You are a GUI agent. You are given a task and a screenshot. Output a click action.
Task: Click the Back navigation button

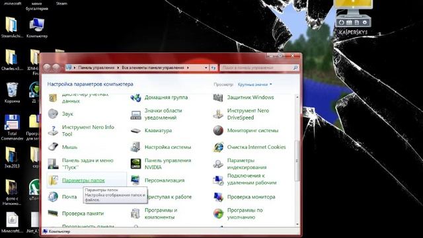47,67
